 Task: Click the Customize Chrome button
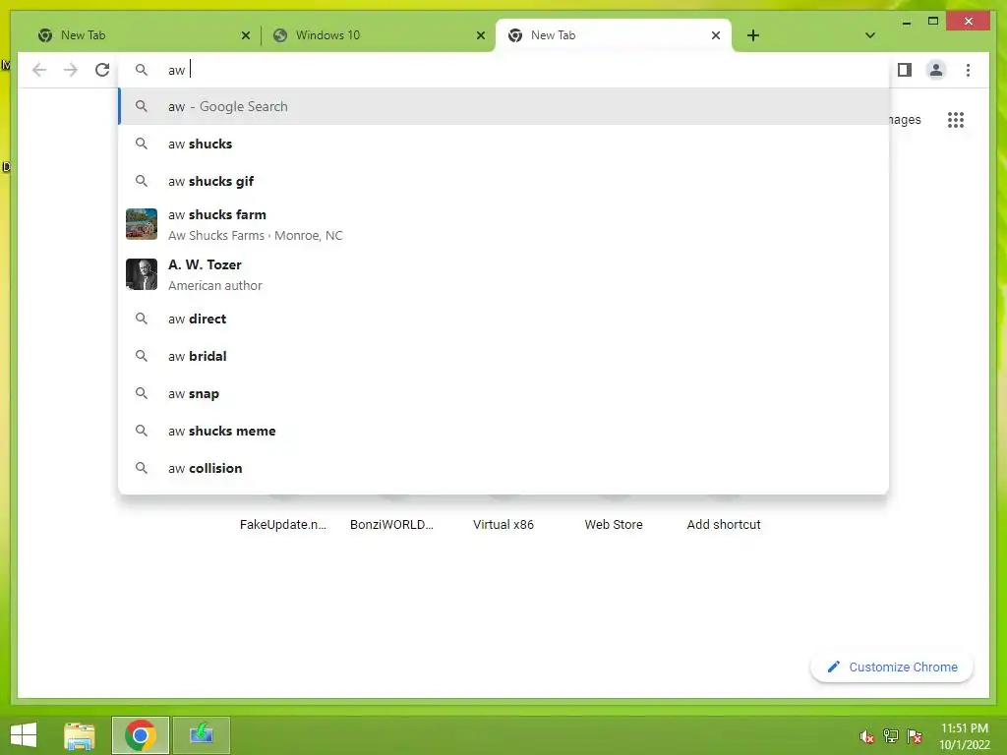(x=892, y=668)
